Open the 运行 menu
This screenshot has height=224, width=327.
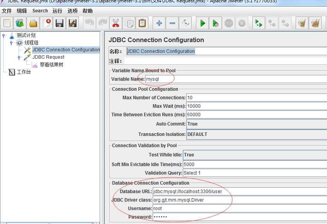pyautogui.click(x=57, y=11)
